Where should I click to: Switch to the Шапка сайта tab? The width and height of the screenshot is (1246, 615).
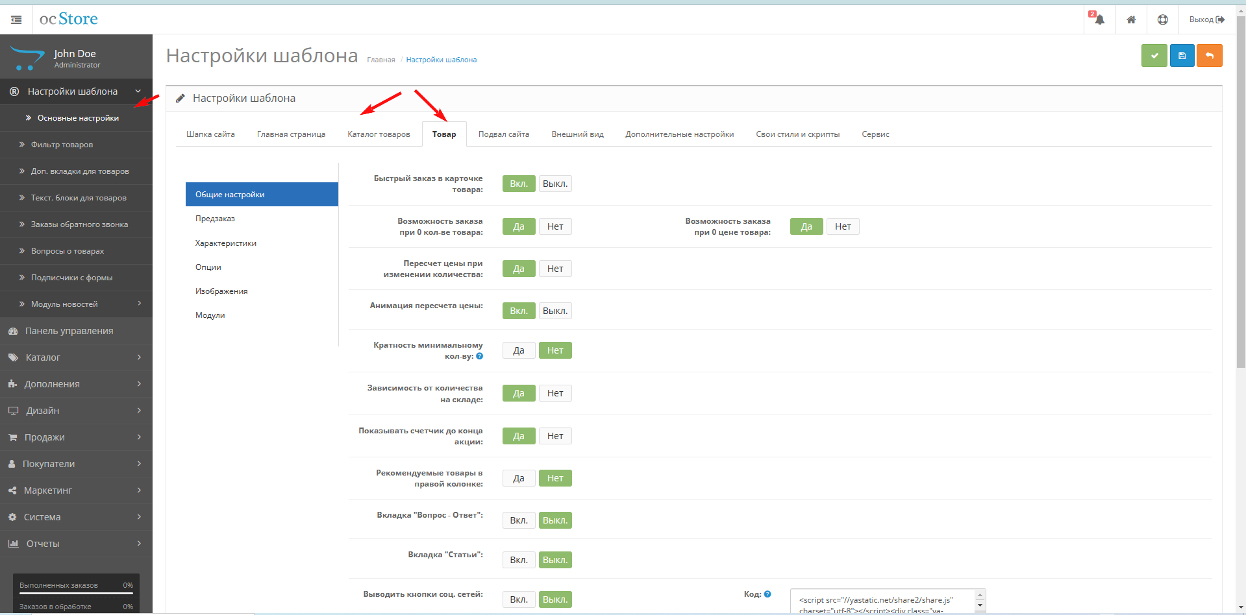click(210, 134)
